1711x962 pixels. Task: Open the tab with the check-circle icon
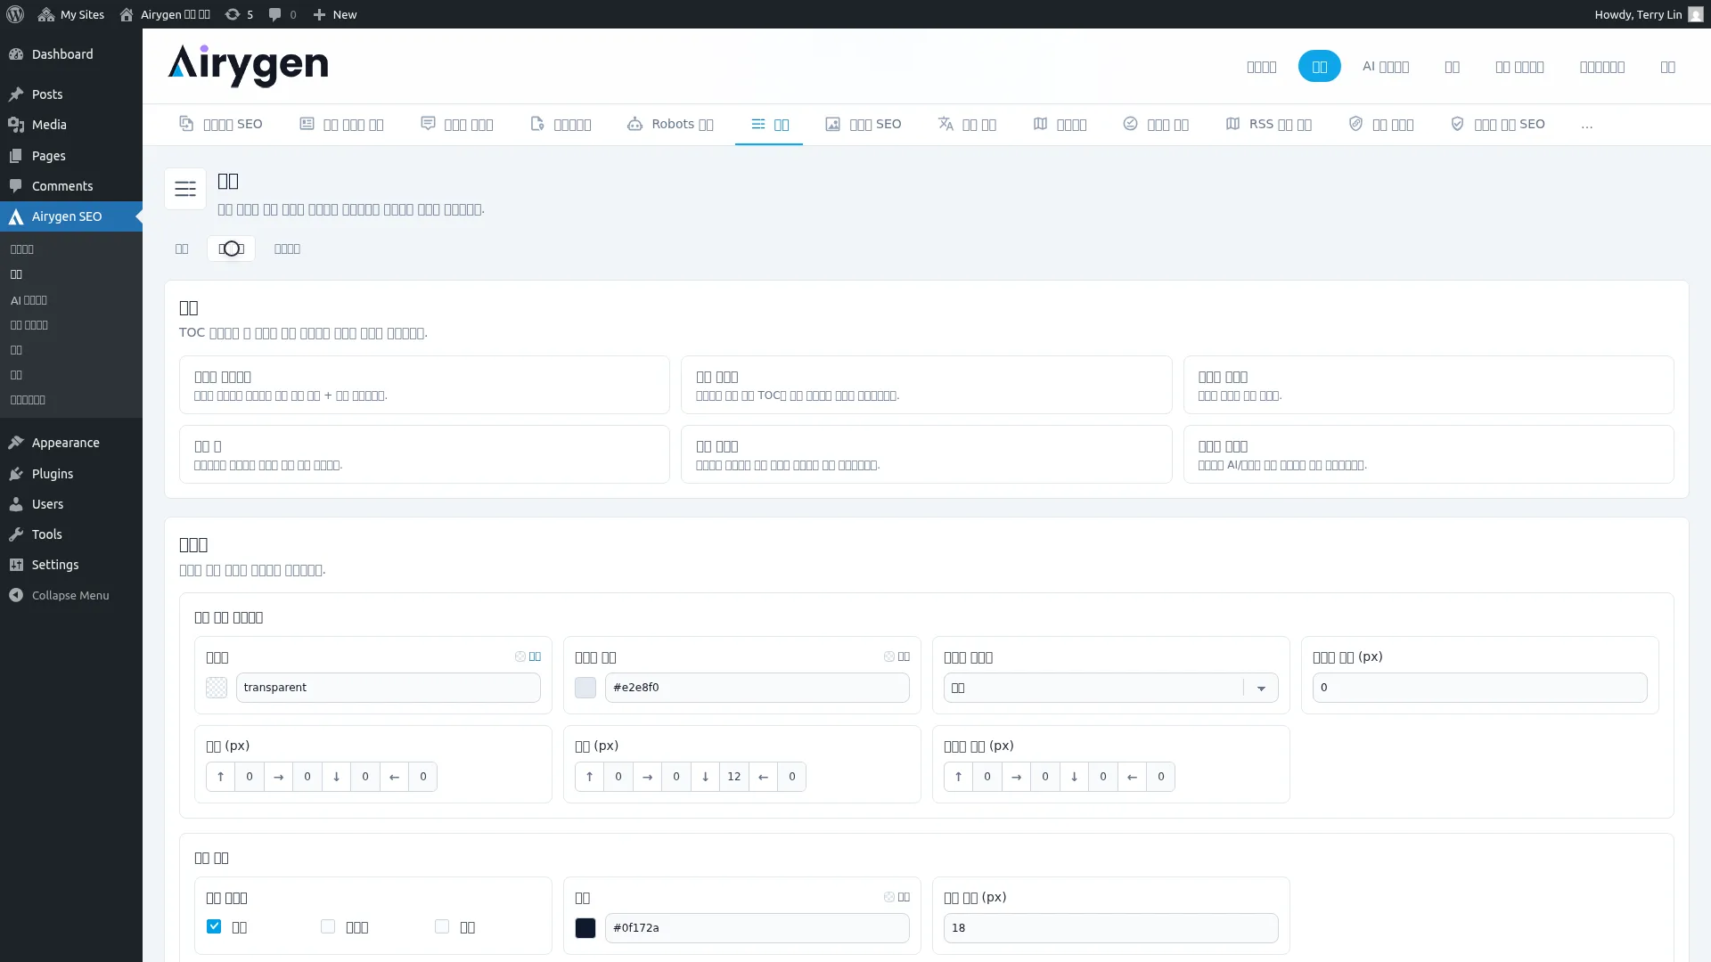[x=1156, y=124]
